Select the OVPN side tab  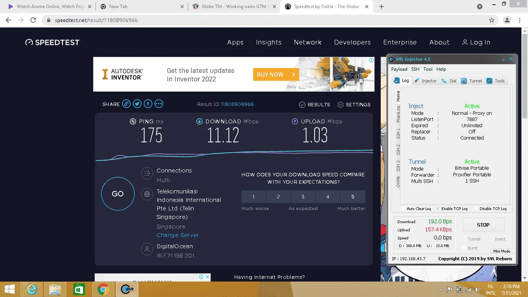398,182
